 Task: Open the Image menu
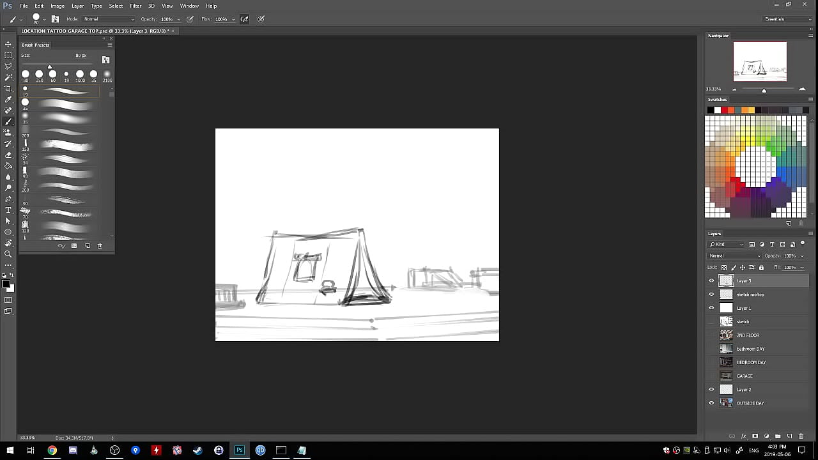tap(58, 6)
